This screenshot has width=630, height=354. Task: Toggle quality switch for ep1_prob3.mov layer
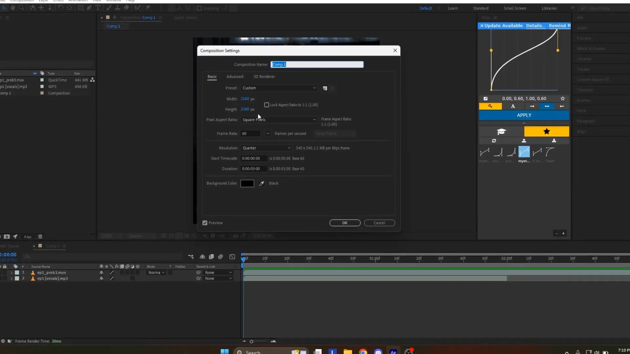point(112,272)
